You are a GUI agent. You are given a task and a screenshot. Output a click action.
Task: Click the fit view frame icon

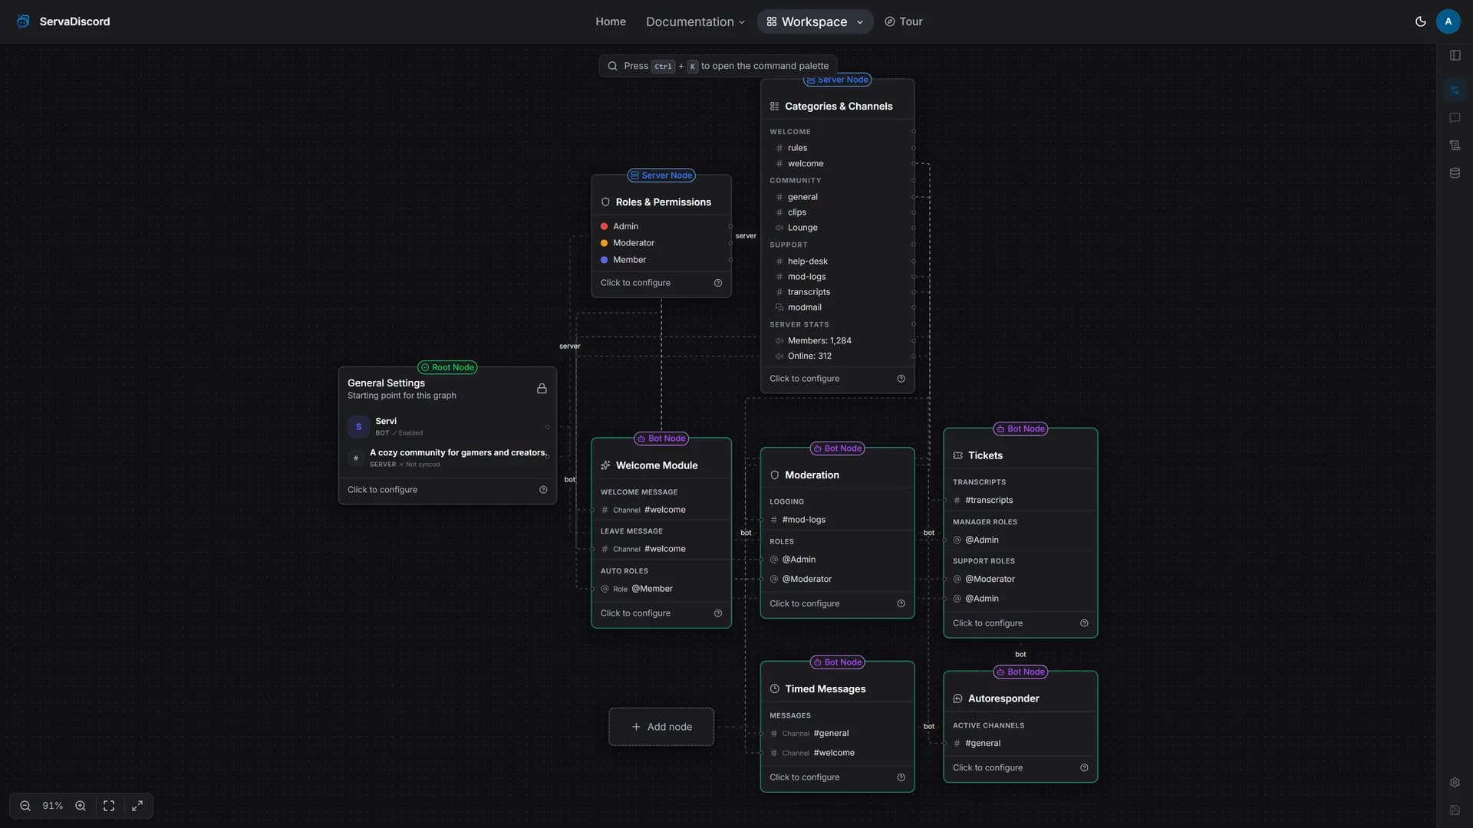[109, 806]
